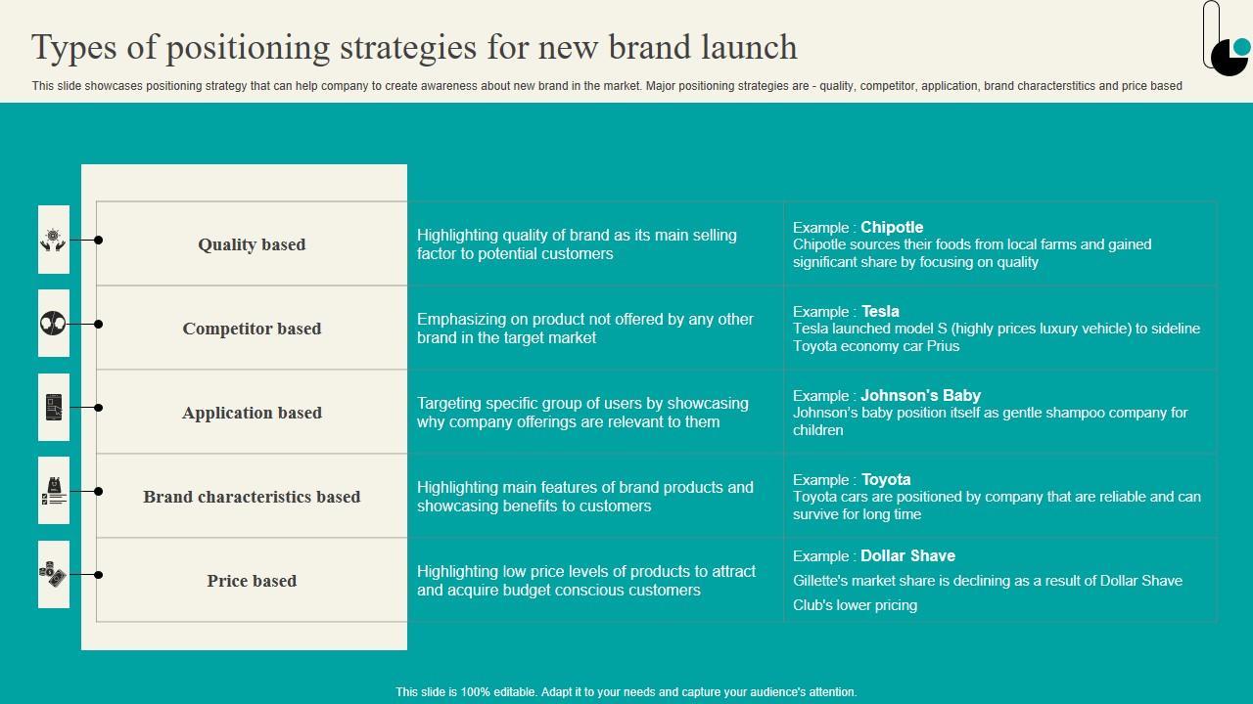Select the mobile phone application icon
Viewport: 1253px width, 704px height.
click(54, 407)
